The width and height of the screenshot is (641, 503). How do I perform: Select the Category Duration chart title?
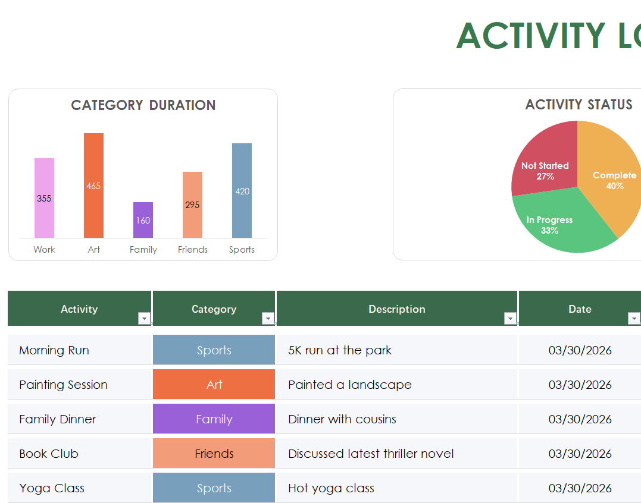(x=143, y=105)
